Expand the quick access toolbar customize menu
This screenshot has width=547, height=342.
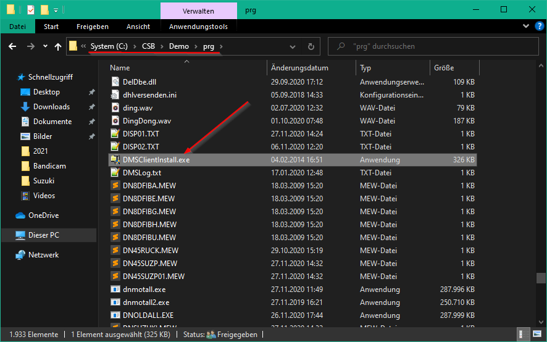point(56,10)
